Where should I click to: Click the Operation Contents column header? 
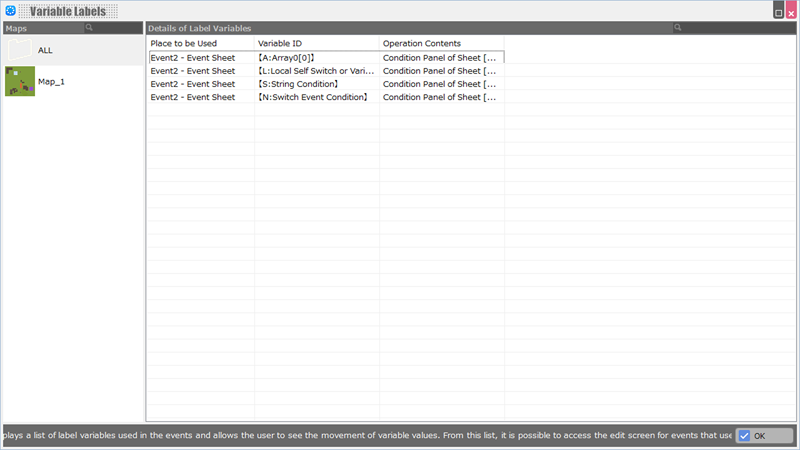tap(441, 43)
